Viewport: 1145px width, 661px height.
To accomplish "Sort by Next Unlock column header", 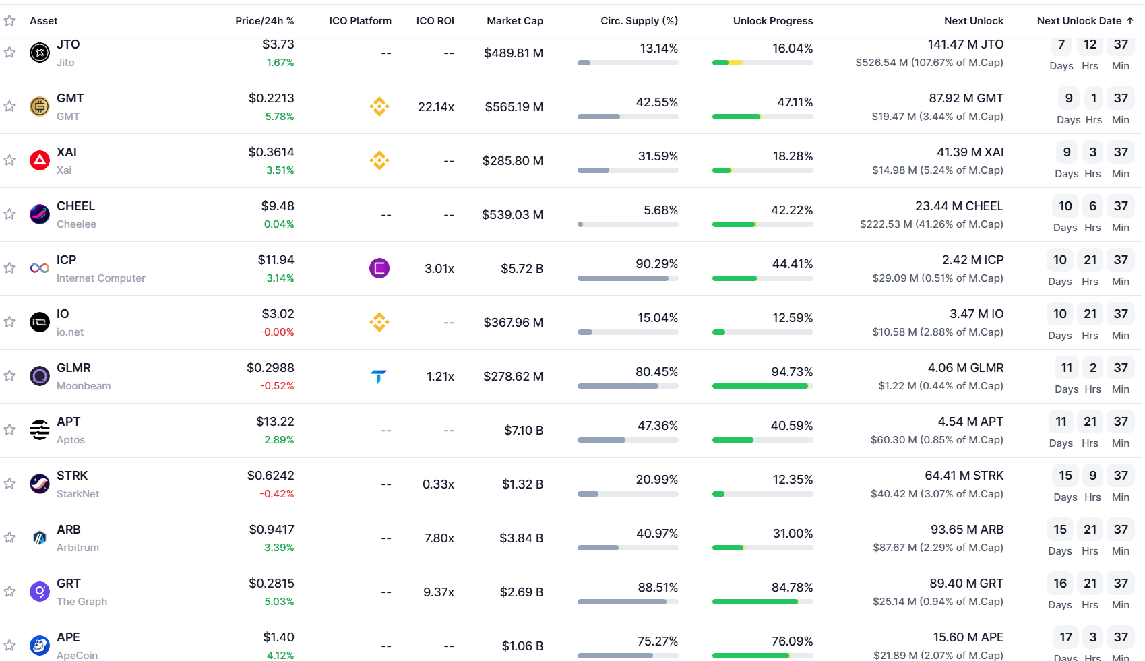I will tap(974, 21).
